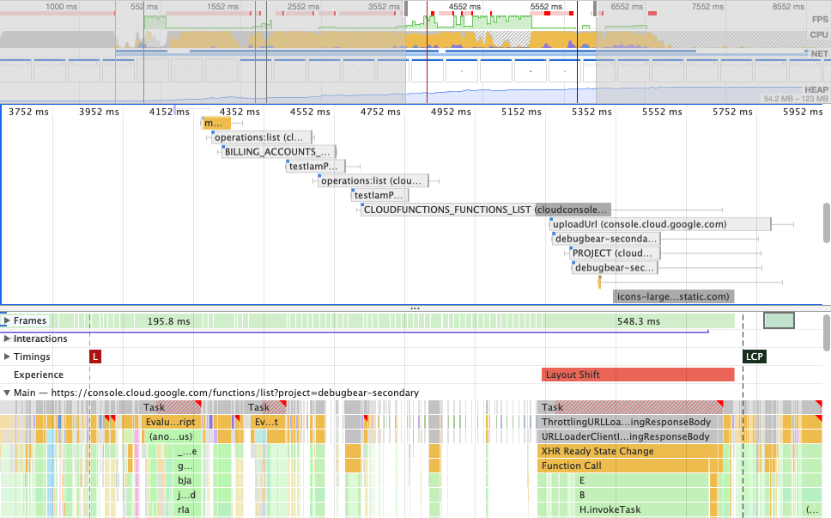
Task: Click the BILLING_ACCOUNTS network request
Action: tap(278, 152)
